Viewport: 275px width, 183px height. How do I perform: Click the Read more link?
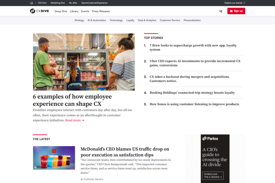click(x=75, y=120)
